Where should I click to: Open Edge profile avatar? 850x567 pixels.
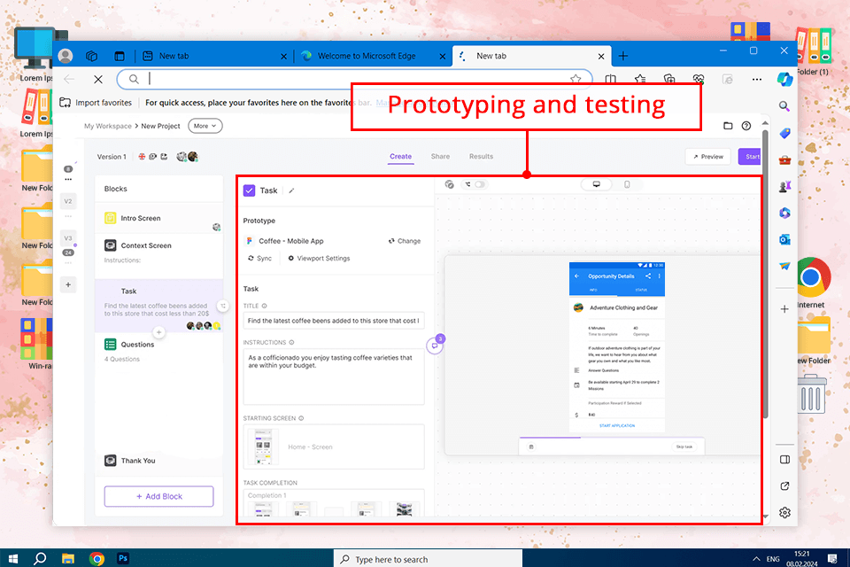(66, 56)
